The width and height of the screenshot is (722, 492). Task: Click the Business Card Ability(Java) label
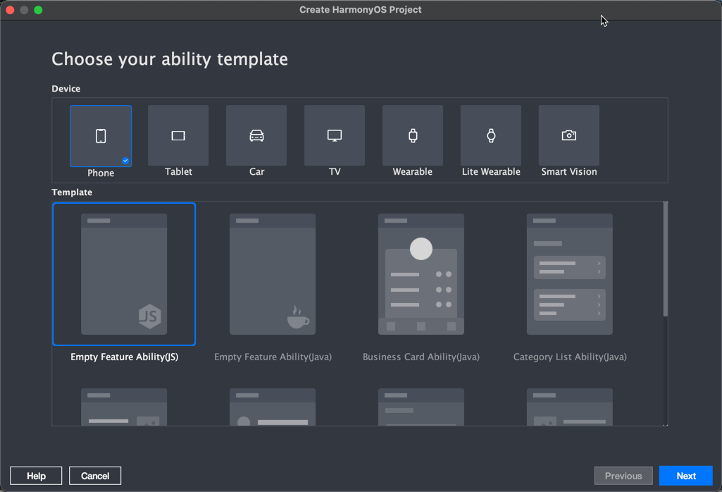[x=421, y=357]
